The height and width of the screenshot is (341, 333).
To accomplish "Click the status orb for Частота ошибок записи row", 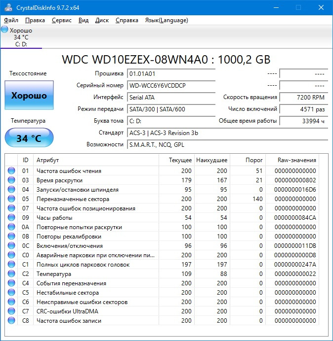I will pos(11,321).
